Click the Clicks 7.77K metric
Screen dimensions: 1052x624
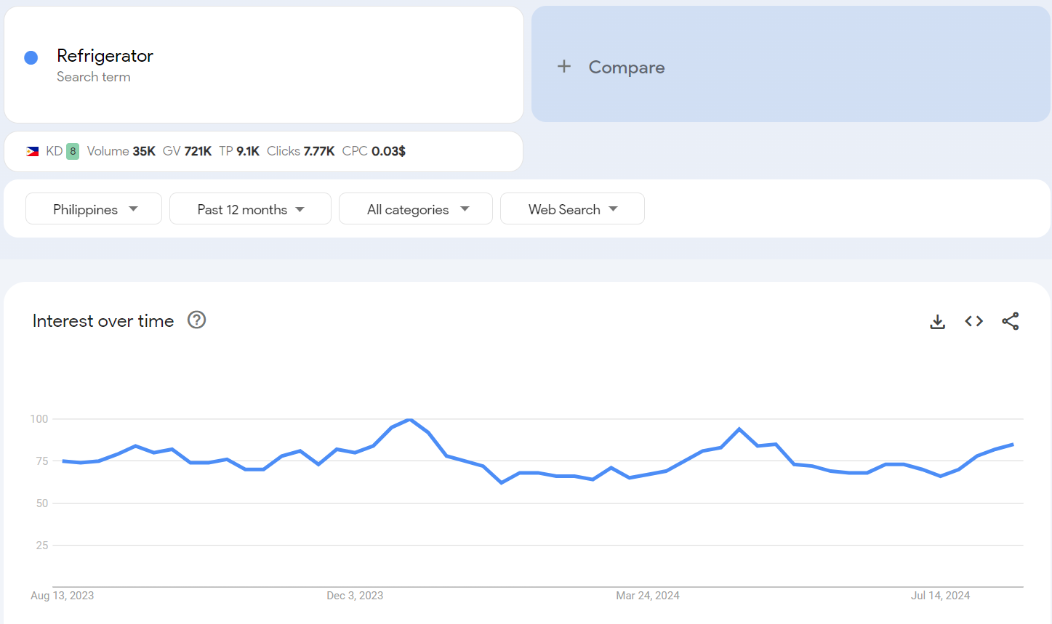click(x=300, y=151)
